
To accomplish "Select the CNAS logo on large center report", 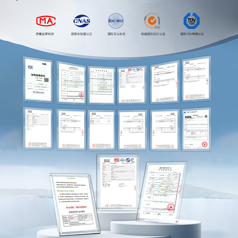I will (128, 160).
